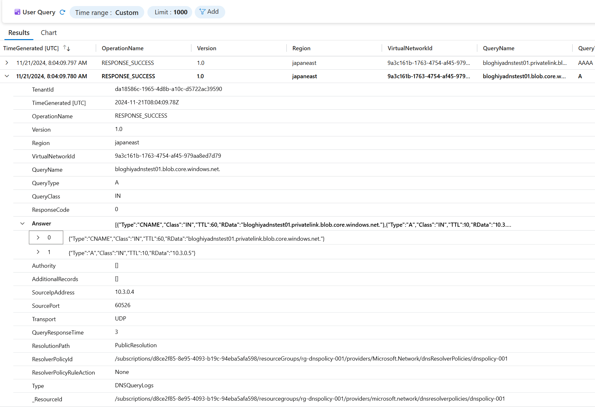Screen dimensions: 595x407
Task: Select the Authority empty array value
Action: coord(117,266)
